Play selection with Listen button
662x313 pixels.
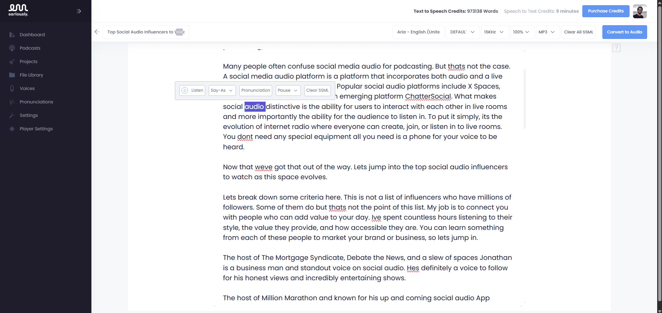[x=192, y=90]
